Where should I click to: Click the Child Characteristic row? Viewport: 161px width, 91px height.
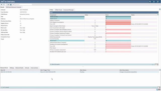coord(103,37)
